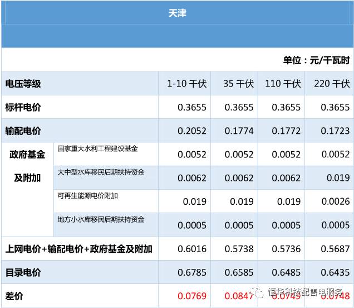Select the 国家重大水利工程建设基金 label

pos(97,148)
